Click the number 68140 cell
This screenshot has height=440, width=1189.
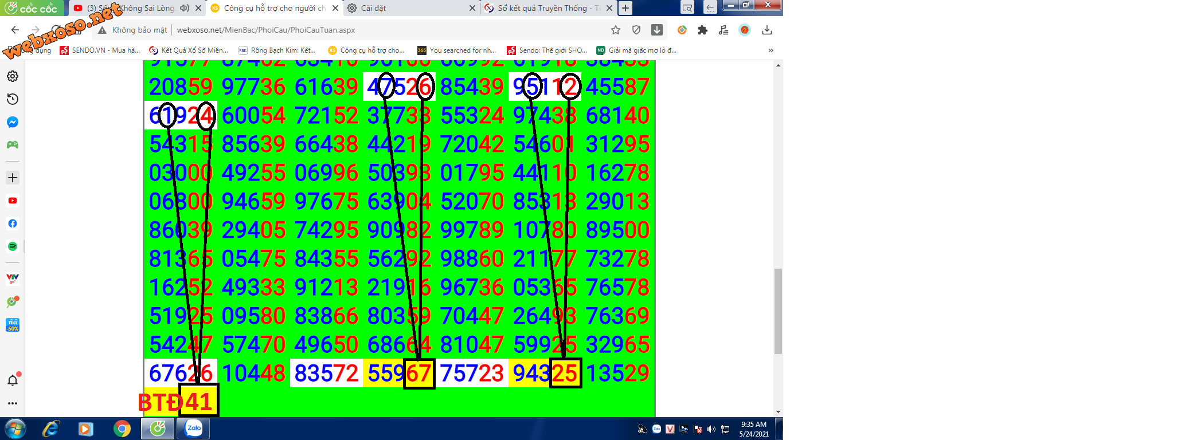tap(617, 115)
